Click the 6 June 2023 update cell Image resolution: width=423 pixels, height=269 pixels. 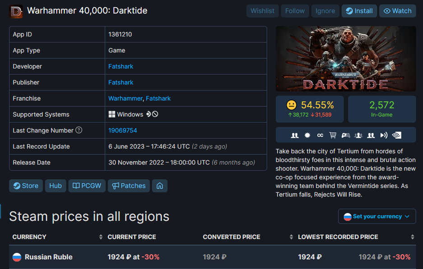186,147
